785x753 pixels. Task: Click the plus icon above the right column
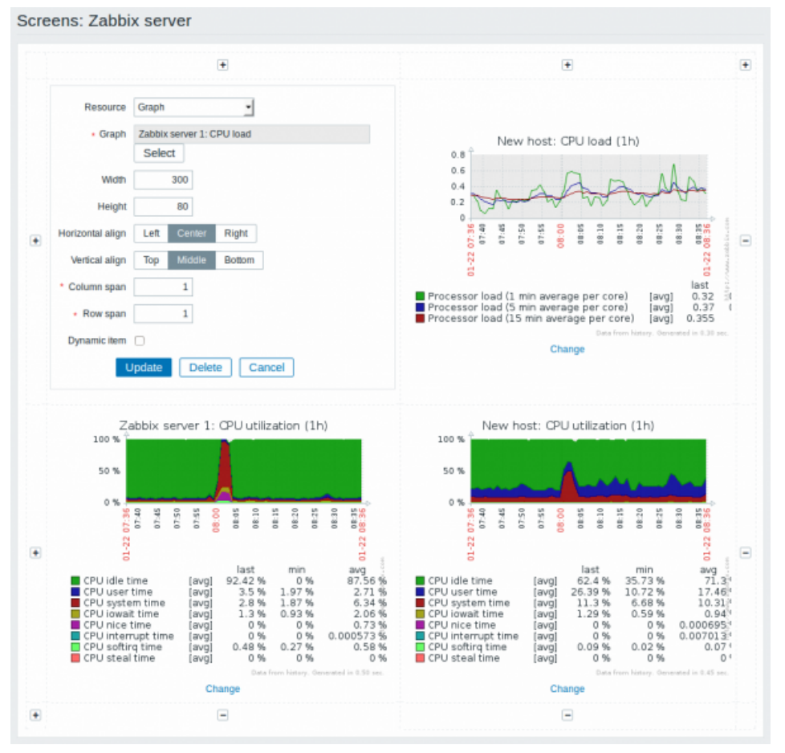pyautogui.click(x=567, y=65)
